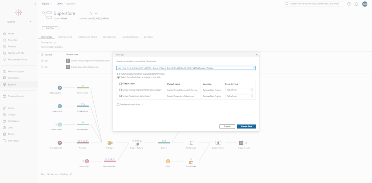Mark Superstore flow as favorite star
The width and height of the screenshot is (372, 183).
pos(90,13)
